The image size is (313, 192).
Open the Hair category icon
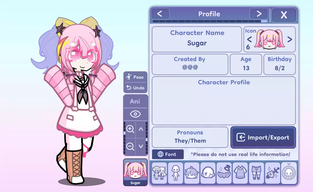(192, 173)
